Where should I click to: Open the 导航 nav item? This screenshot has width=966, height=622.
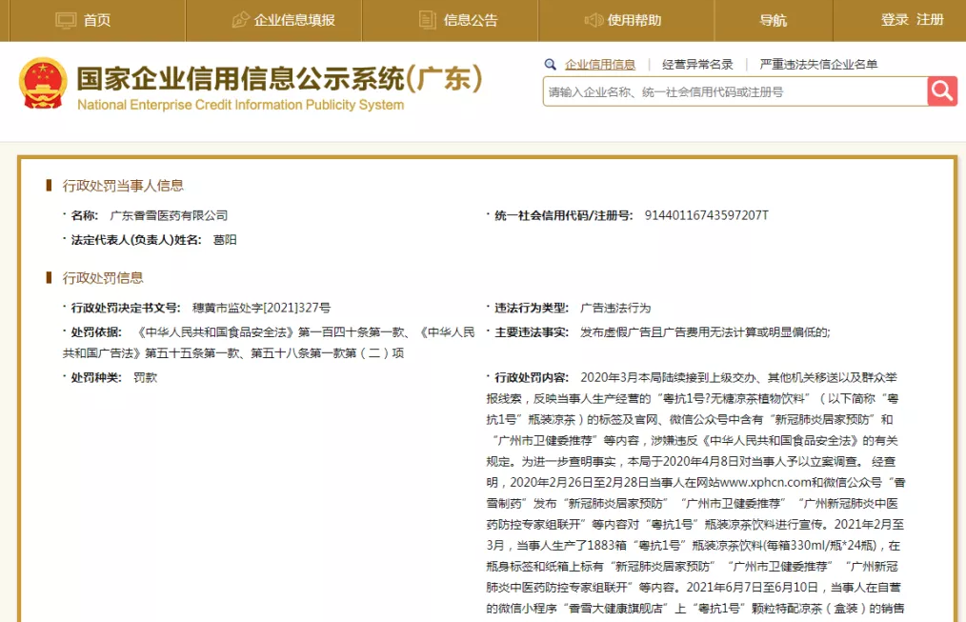pos(774,20)
